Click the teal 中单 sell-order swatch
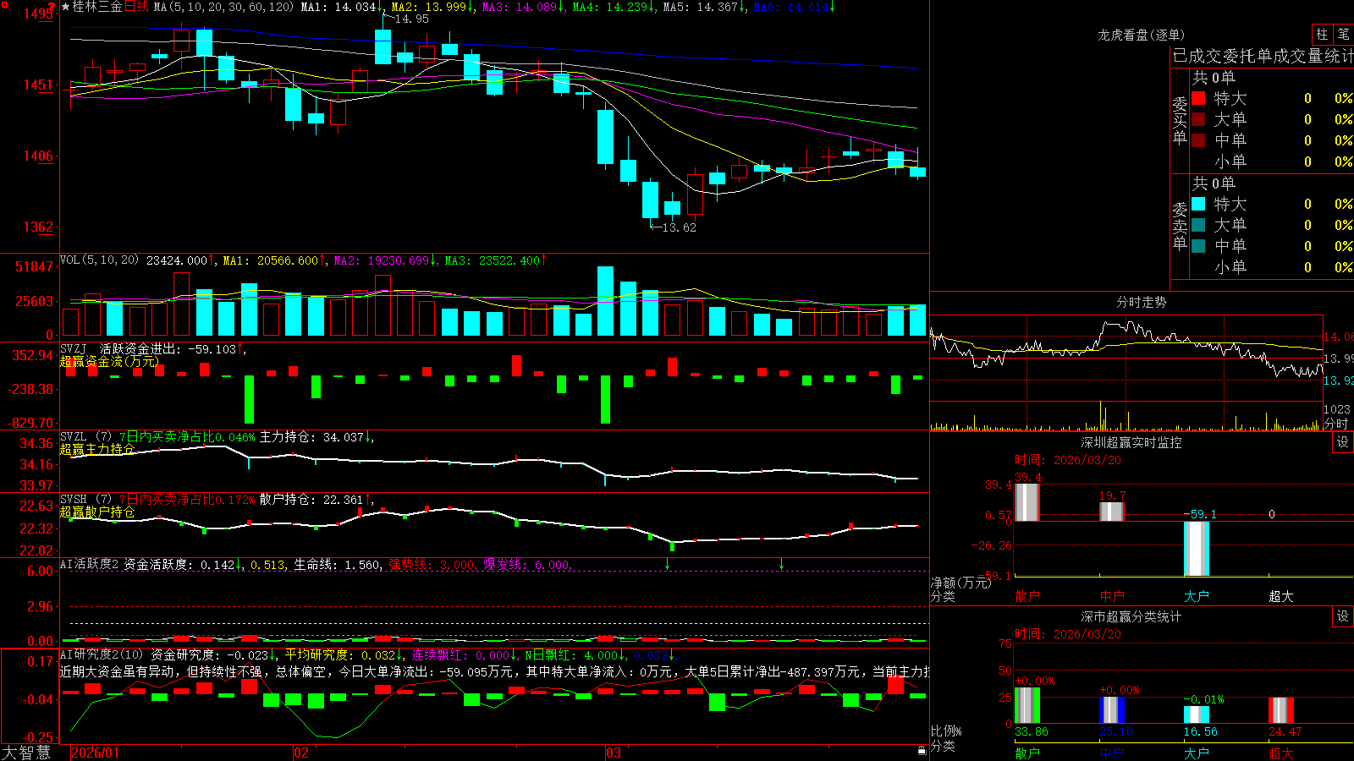Screen dimensions: 1354x761 1198,246
